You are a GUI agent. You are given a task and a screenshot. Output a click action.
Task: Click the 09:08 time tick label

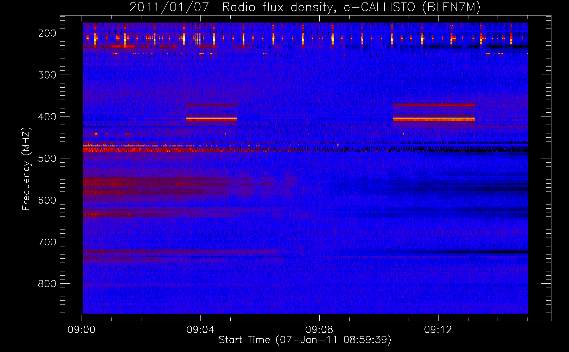(319, 329)
